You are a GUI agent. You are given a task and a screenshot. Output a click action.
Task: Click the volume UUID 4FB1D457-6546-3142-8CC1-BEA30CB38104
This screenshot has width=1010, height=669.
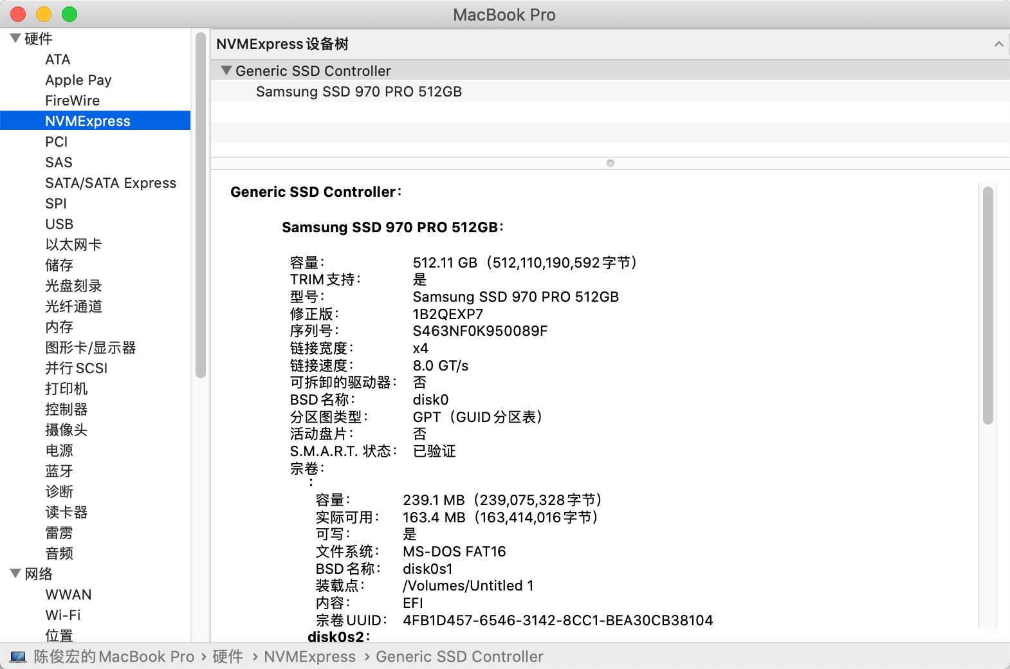558,620
